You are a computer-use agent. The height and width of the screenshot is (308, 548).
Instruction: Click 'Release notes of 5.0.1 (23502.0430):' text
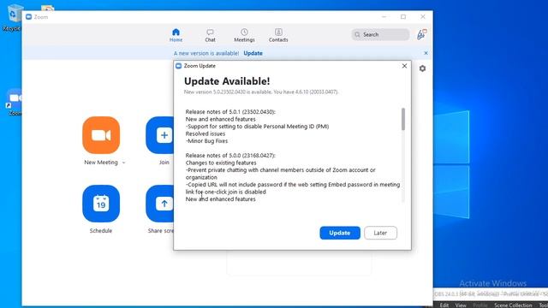tap(230, 112)
